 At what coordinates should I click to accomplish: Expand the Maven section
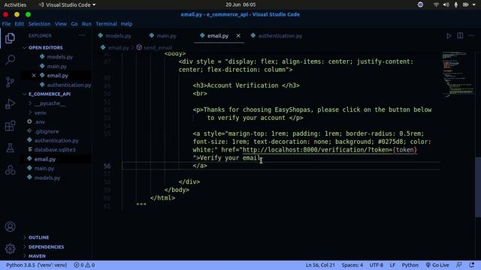(37, 256)
